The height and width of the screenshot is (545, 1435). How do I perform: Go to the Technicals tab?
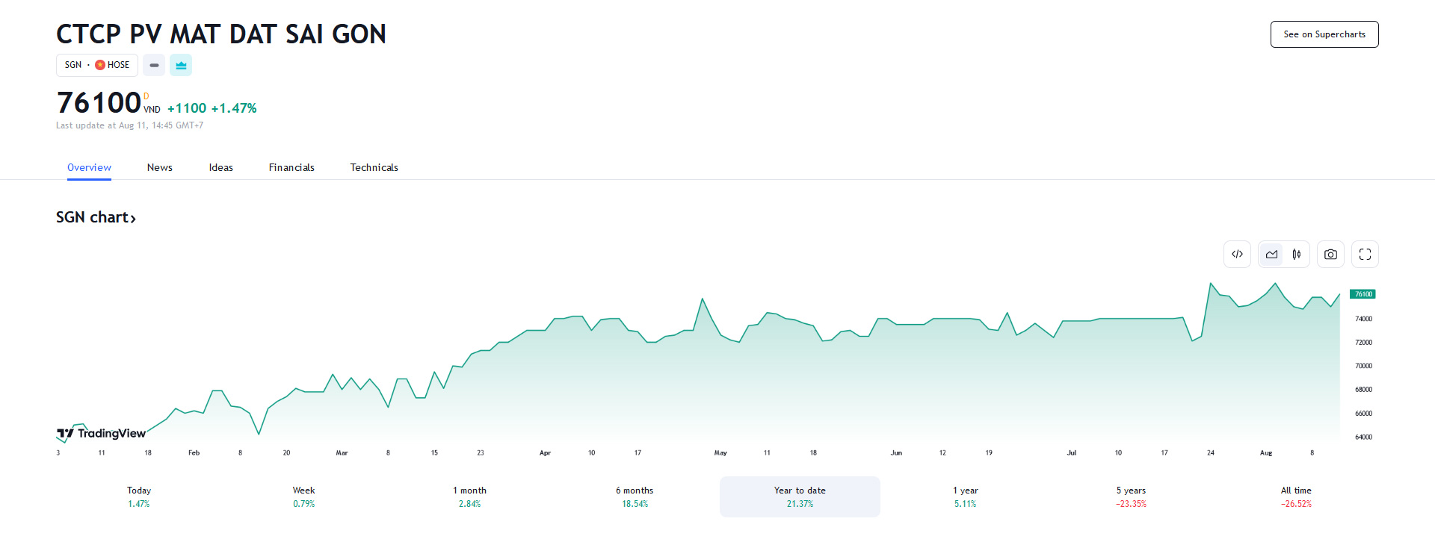coord(374,167)
